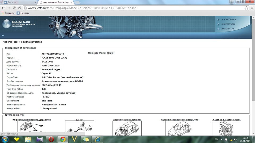Follow the Модели Ford breadcrumb link
255x143 pixels.
click(x=10, y=42)
